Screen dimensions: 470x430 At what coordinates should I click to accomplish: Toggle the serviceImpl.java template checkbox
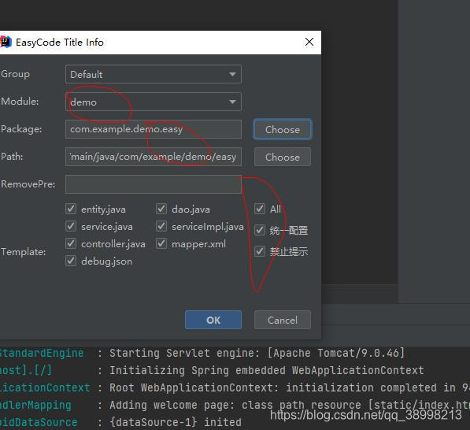(161, 226)
